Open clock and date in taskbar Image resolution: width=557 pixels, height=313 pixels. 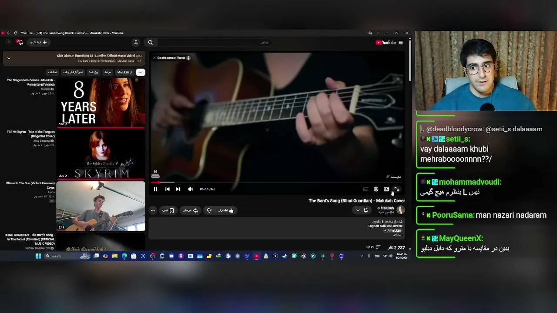point(402,256)
